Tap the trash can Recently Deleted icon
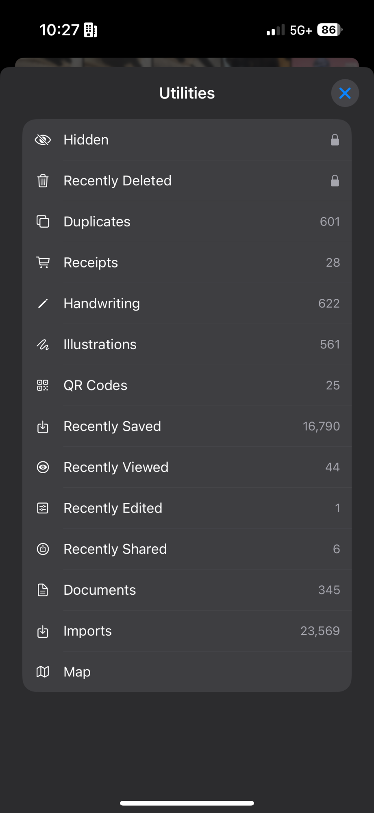This screenshot has width=374, height=813. pos(43,180)
